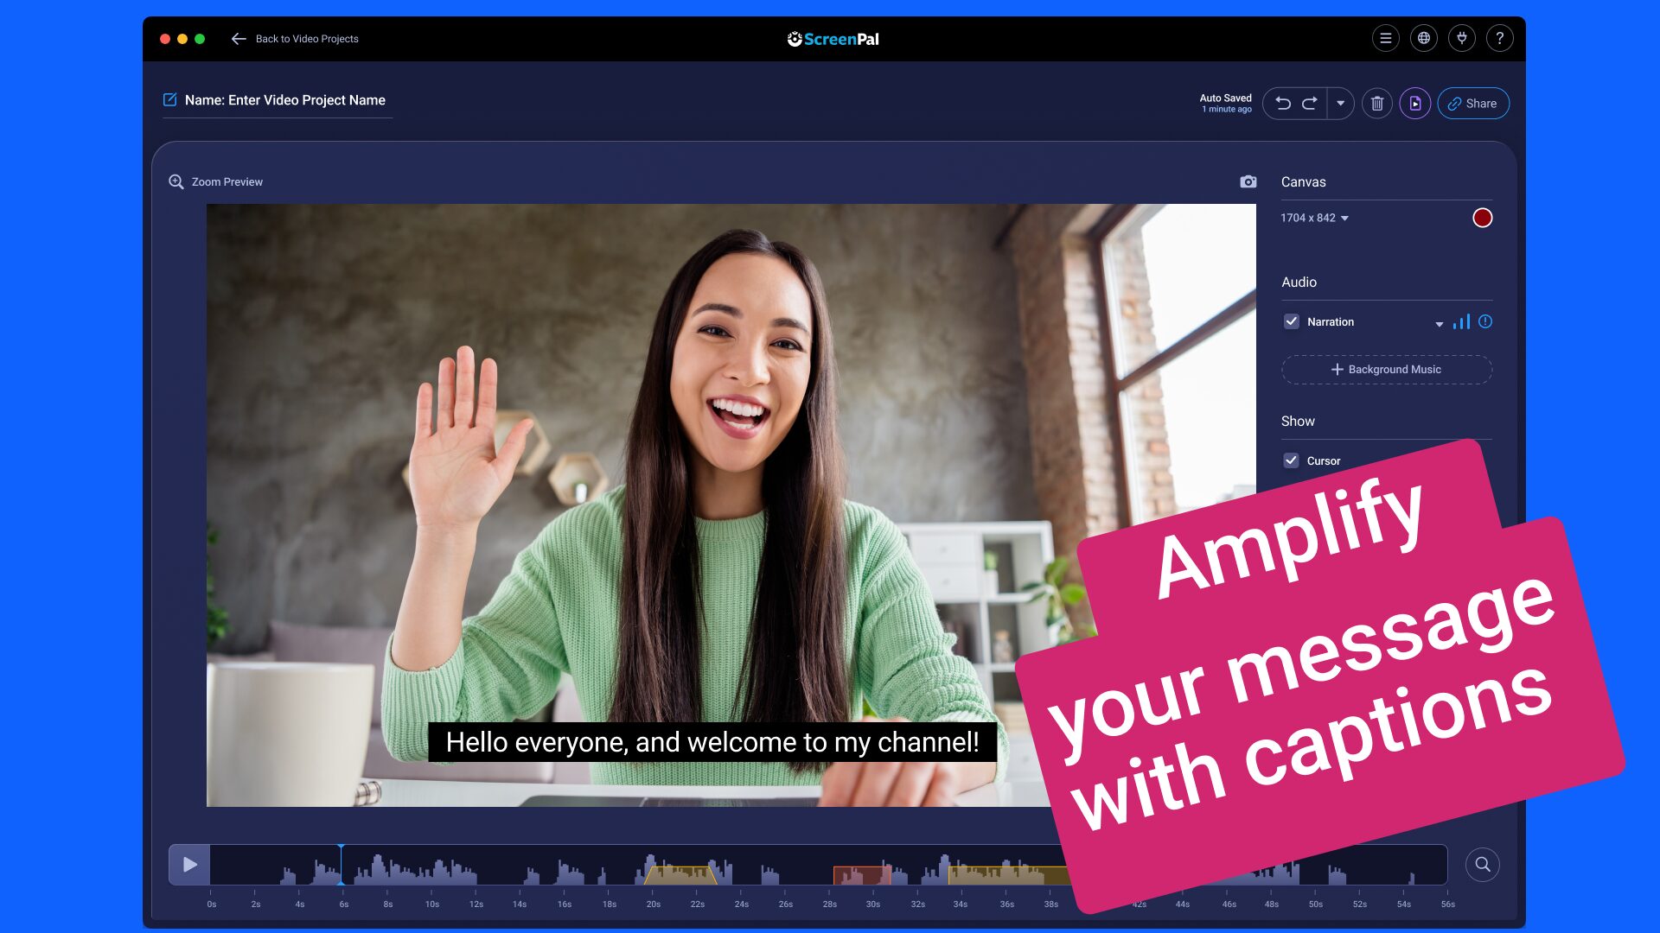
Task: Click the narration info alert icon
Action: [x=1485, y=321]
